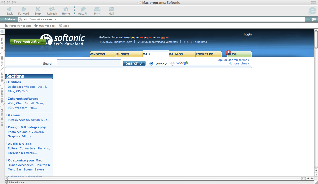Choose the Polish flag icon
The width and height of the screenshot is (318, 184).
(x=167, y=38)
